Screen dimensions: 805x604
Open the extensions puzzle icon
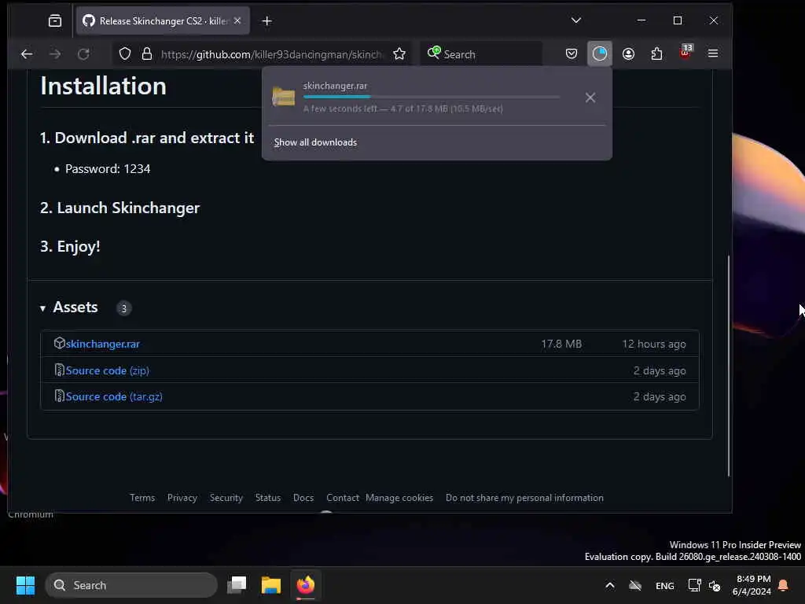pos(656,54)
